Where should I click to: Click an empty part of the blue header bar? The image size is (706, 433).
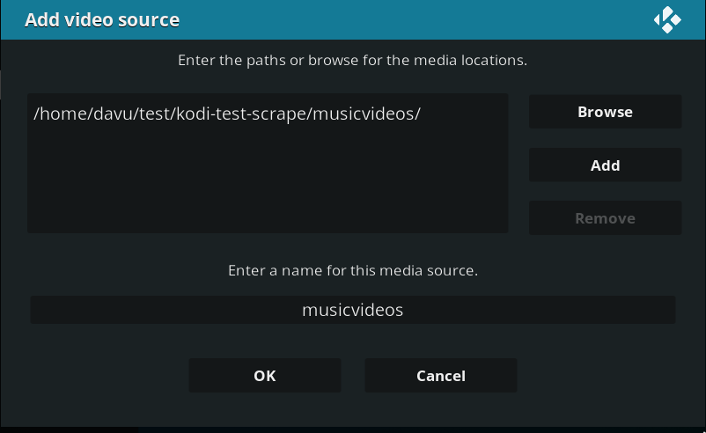(x=405, y=20)
